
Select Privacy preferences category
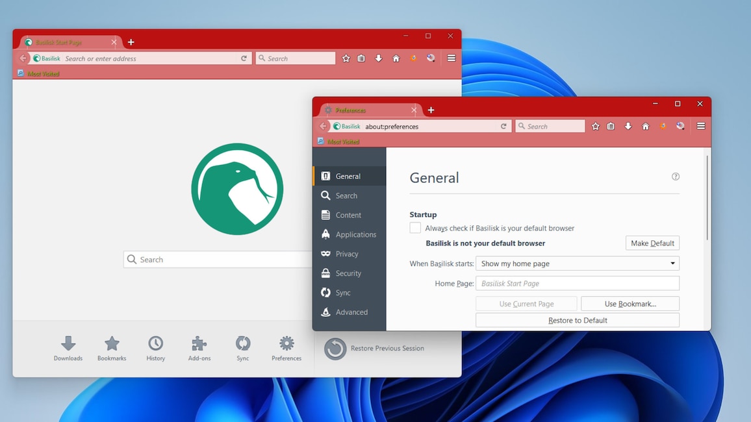pyautogui.click(x=349, y=254)
